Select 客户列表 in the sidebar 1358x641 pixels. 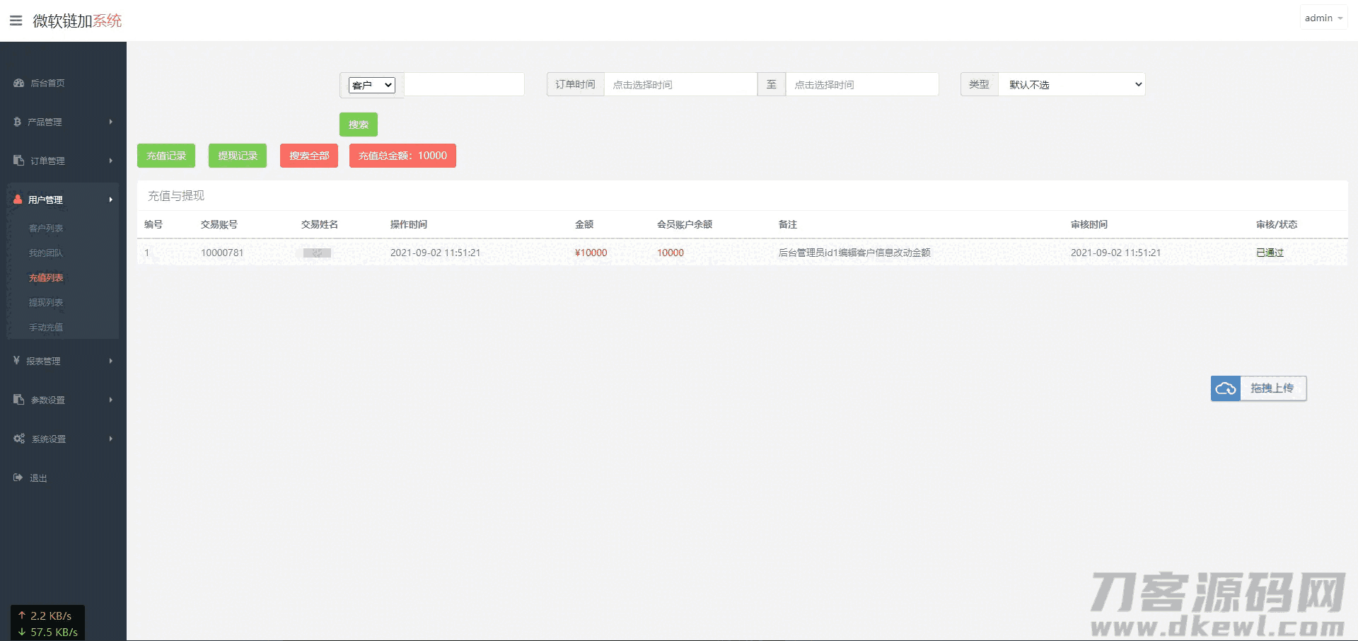[46, 228]
